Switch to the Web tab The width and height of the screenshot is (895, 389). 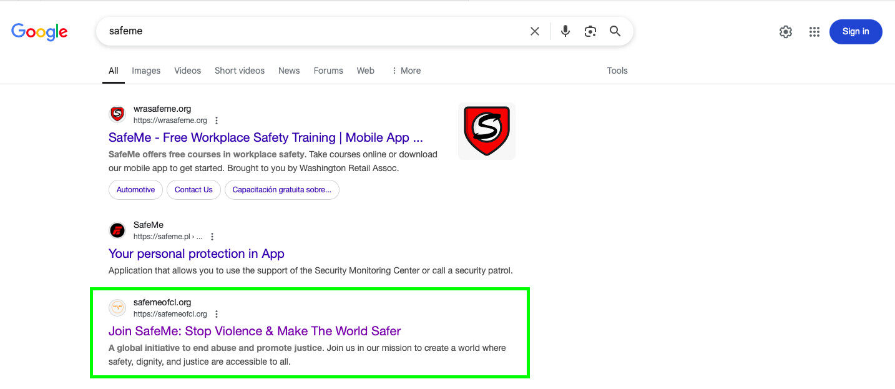pos(366,71)
